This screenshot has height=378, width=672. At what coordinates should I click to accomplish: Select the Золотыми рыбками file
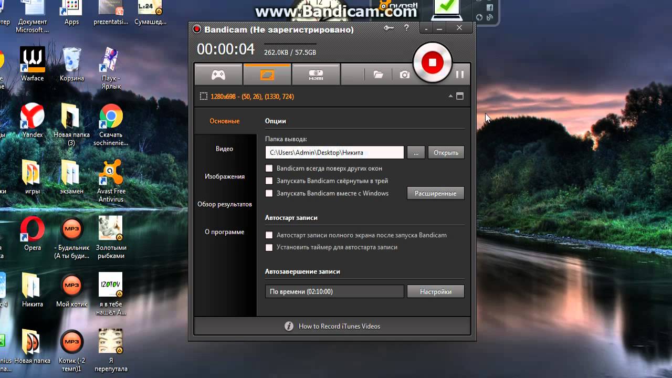click(111, 238)
